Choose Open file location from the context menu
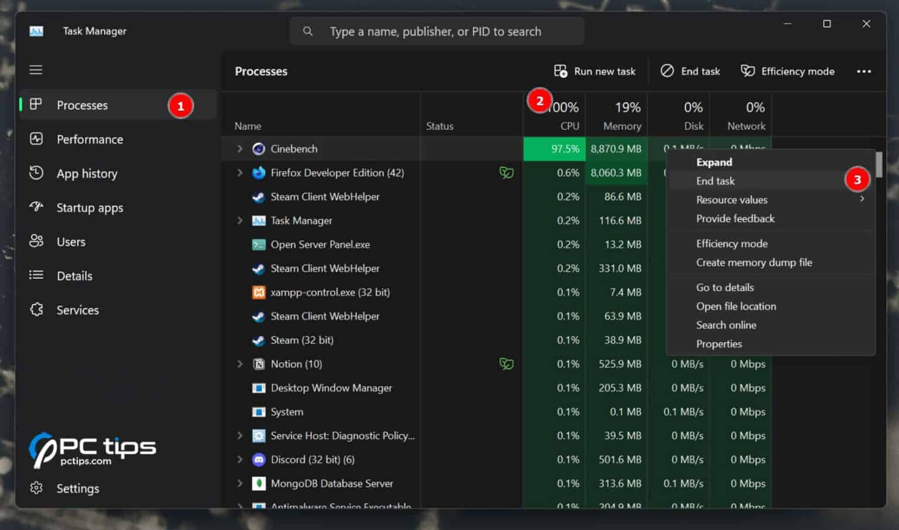The height and width of the screenshot is (530, 899). coord(736,306)
